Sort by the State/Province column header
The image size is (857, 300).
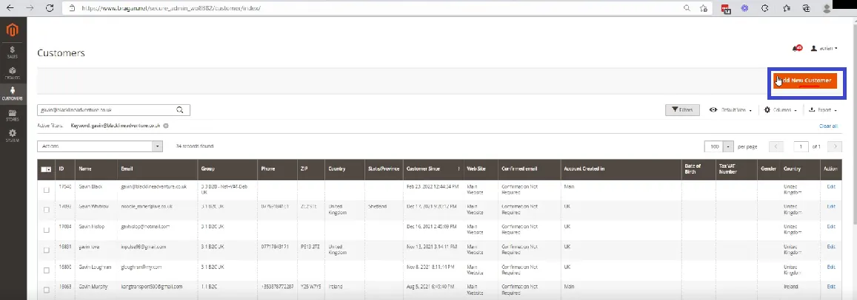[x=384, y=169]
